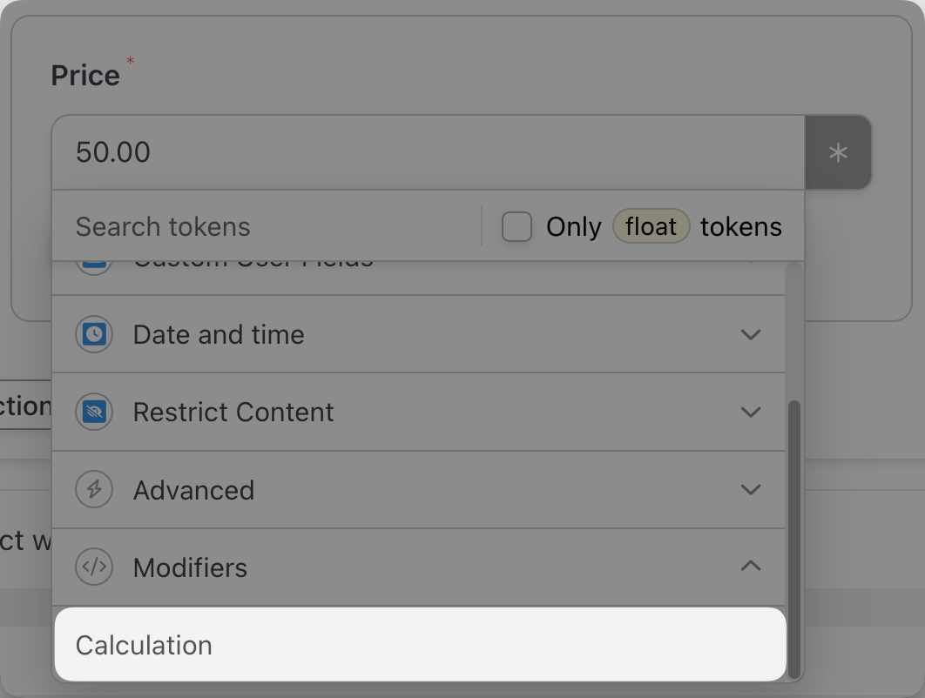Enable the Only float tokens checkbox

click(x=517, y=227)
